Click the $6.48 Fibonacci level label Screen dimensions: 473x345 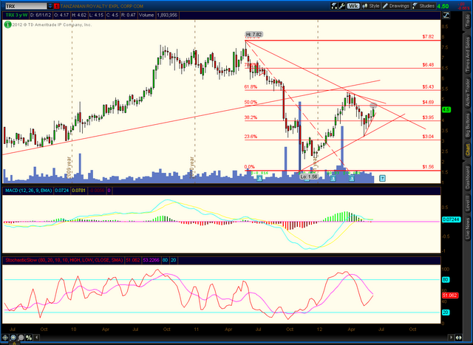[428, 65]
